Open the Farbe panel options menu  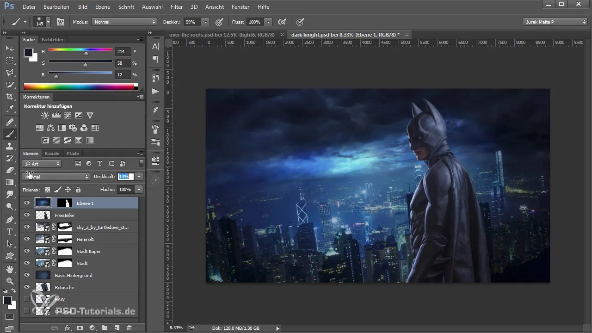point(140,40)
